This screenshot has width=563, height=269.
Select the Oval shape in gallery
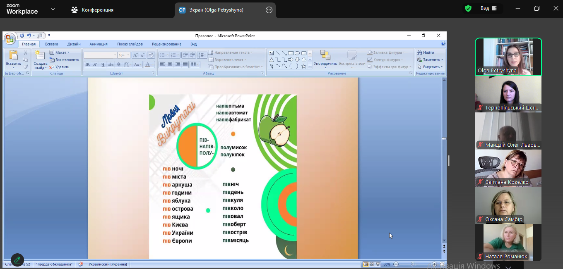pos(297,53)
